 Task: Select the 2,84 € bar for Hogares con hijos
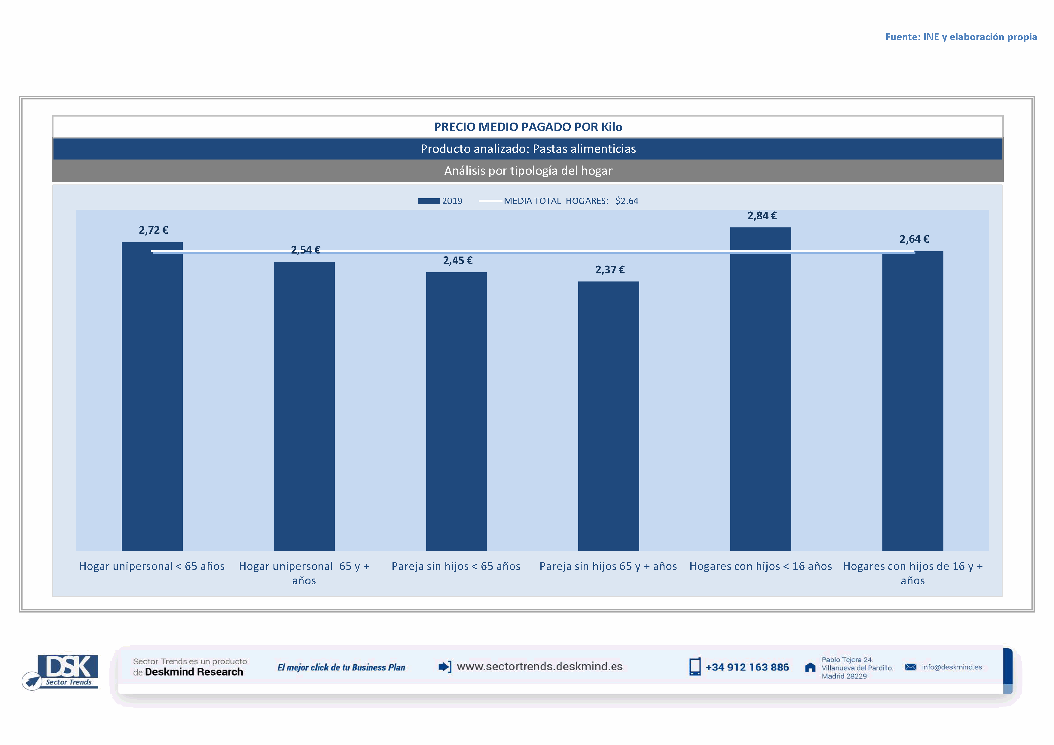[x=760, y=390]
